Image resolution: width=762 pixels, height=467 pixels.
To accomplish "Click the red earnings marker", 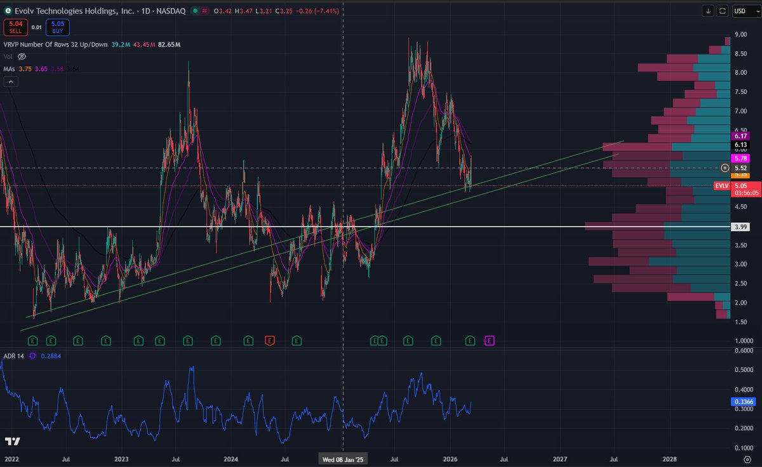I will coord(269,341).
